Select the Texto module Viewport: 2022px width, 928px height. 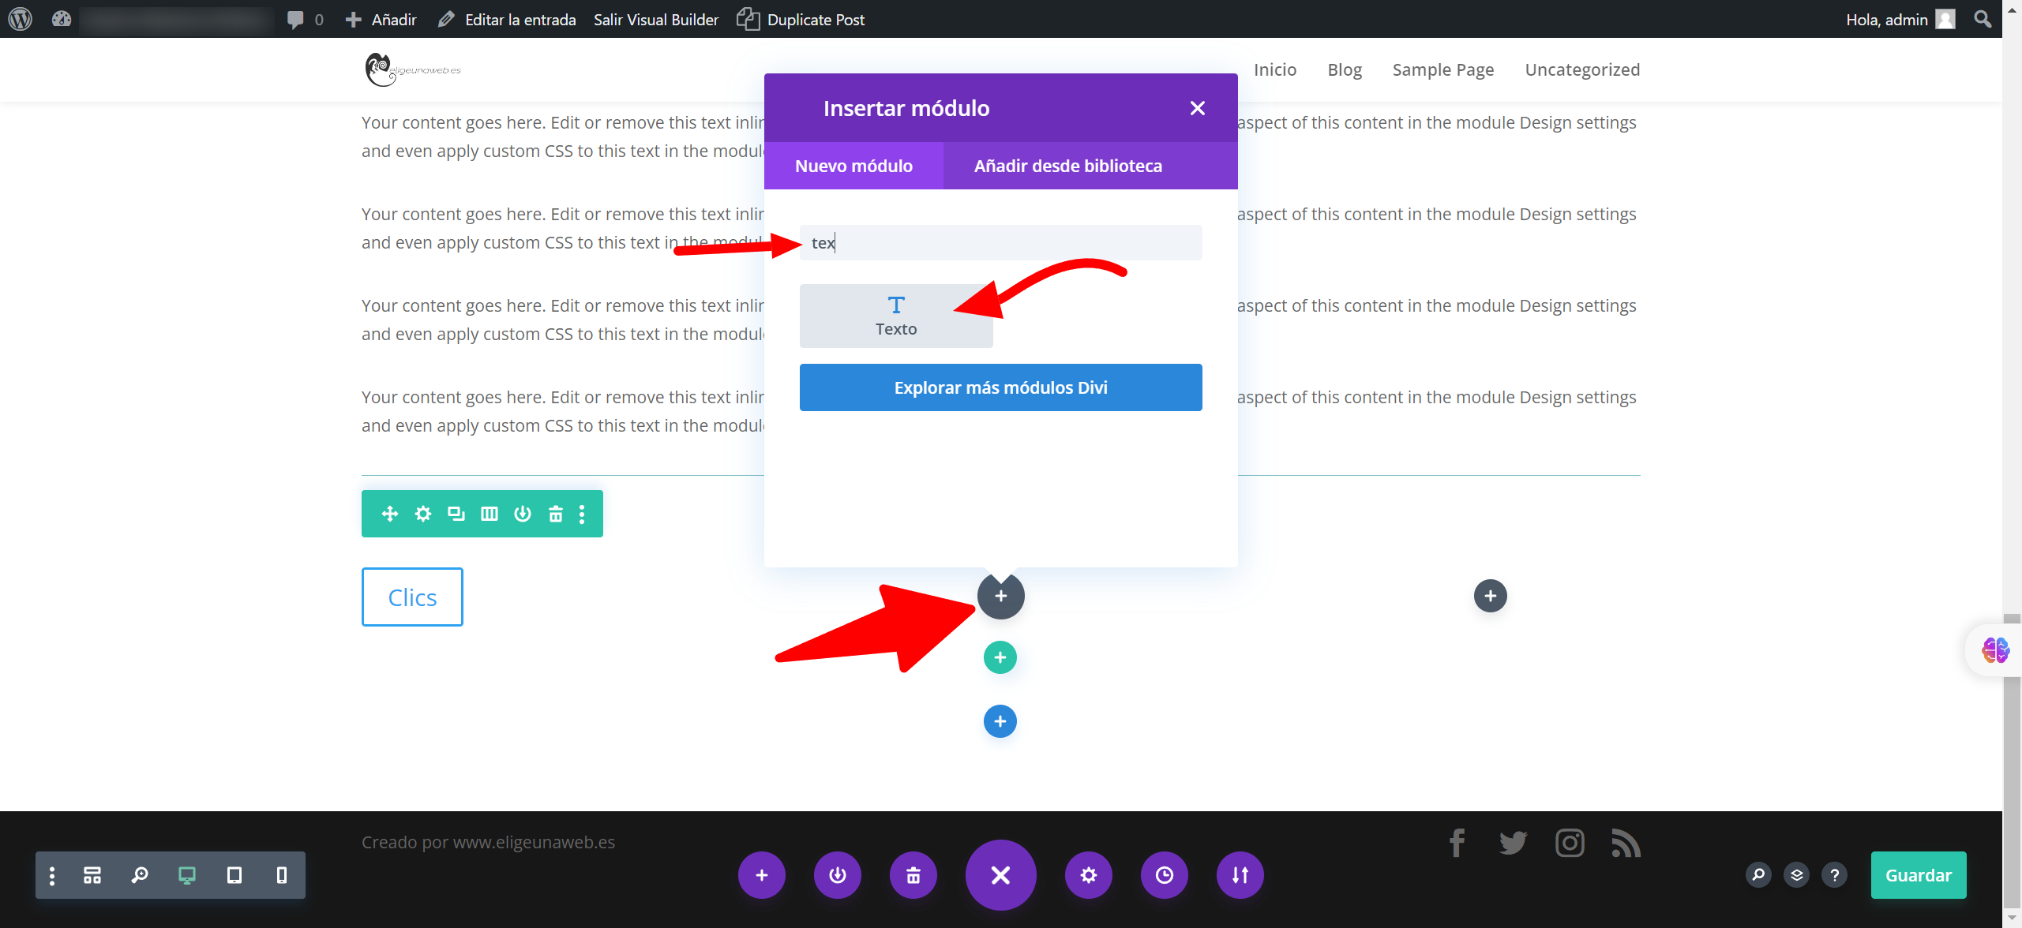[895, 316]
